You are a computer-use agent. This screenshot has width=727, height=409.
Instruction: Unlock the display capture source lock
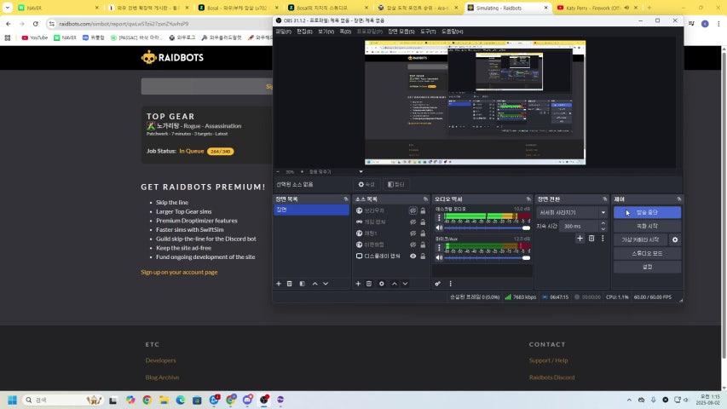pyautogui.click(x=423, y=256)
